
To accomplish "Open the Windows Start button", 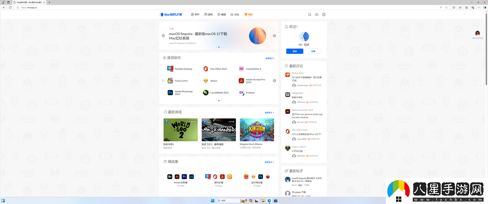I will click(x=213, y=201).
